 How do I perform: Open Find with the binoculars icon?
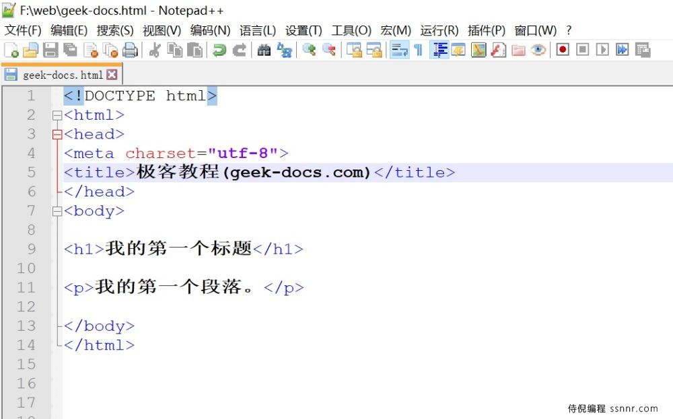click(x=264, y=50)
